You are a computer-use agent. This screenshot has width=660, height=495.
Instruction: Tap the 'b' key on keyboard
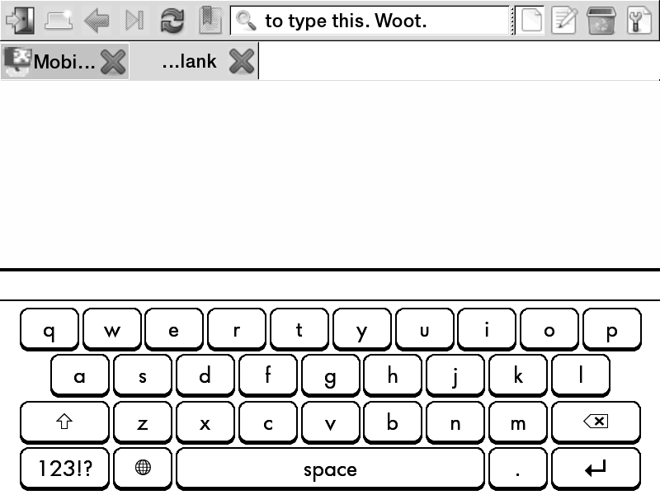coord(393,422)
